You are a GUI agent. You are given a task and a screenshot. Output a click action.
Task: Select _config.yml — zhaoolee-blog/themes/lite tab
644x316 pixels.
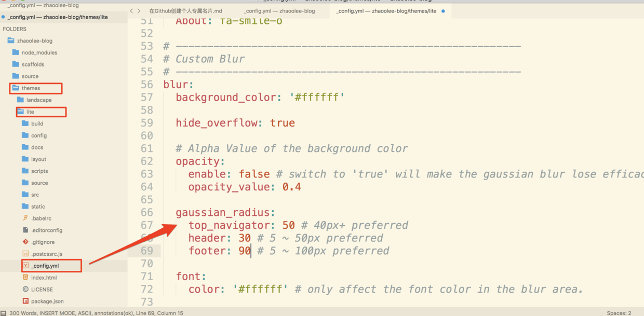pos(386,11)
